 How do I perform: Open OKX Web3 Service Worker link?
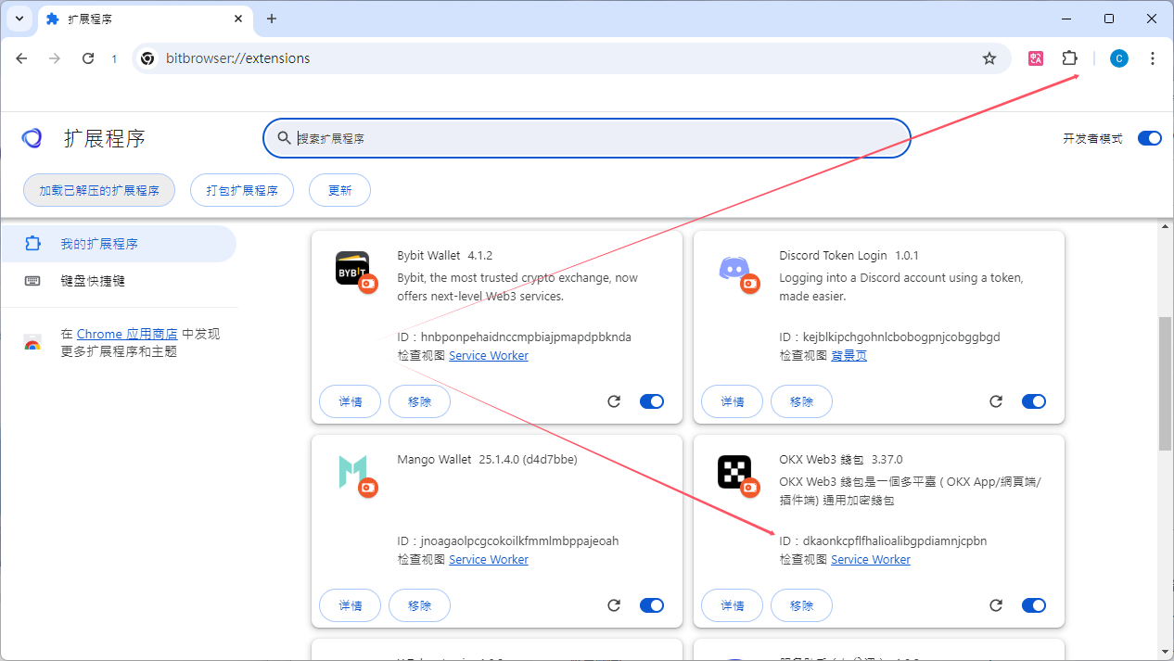point(871,560)
